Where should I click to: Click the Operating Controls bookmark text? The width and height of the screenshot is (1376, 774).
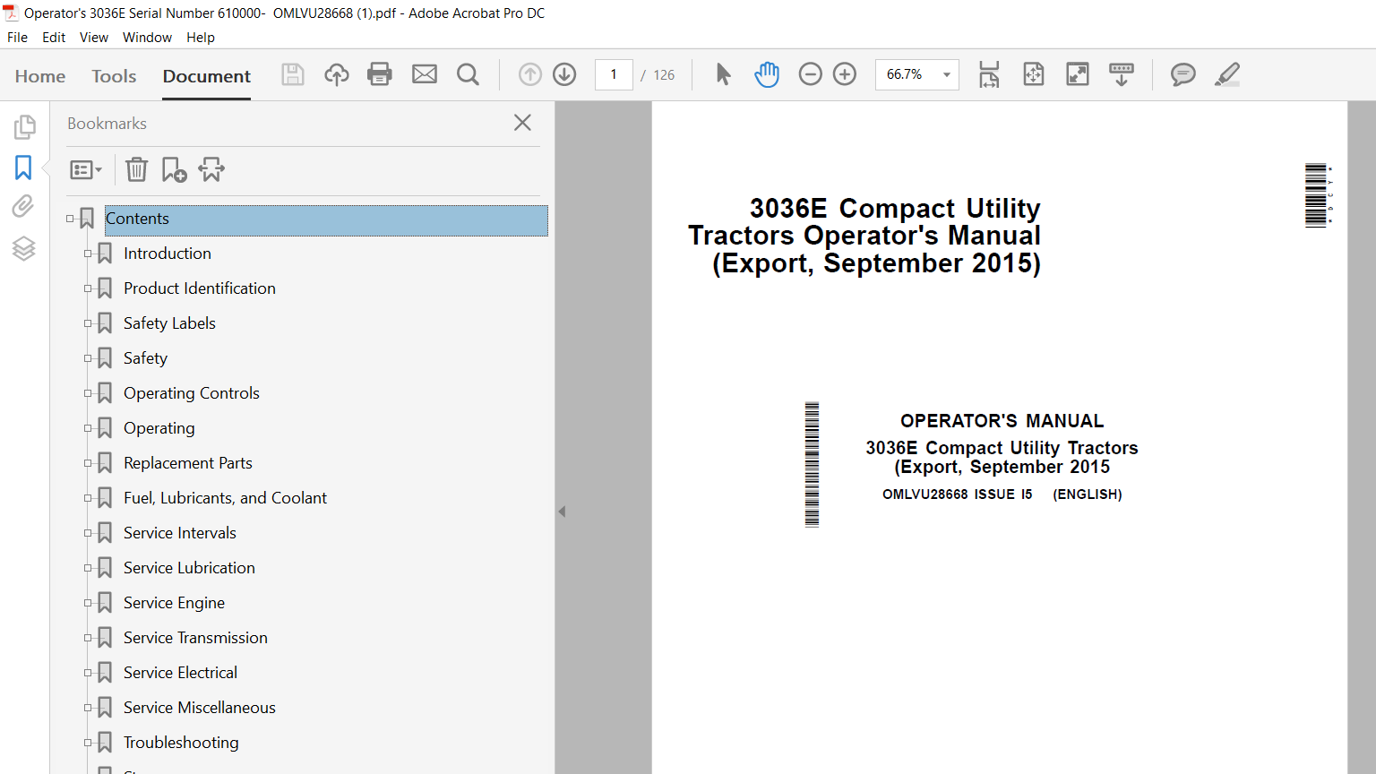tap(192, 393)
